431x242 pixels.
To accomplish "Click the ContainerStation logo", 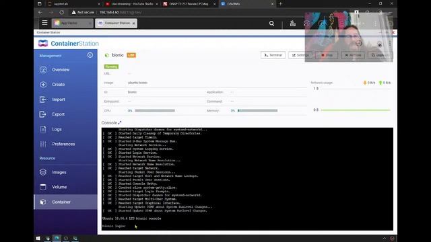I will pos(69,43).
